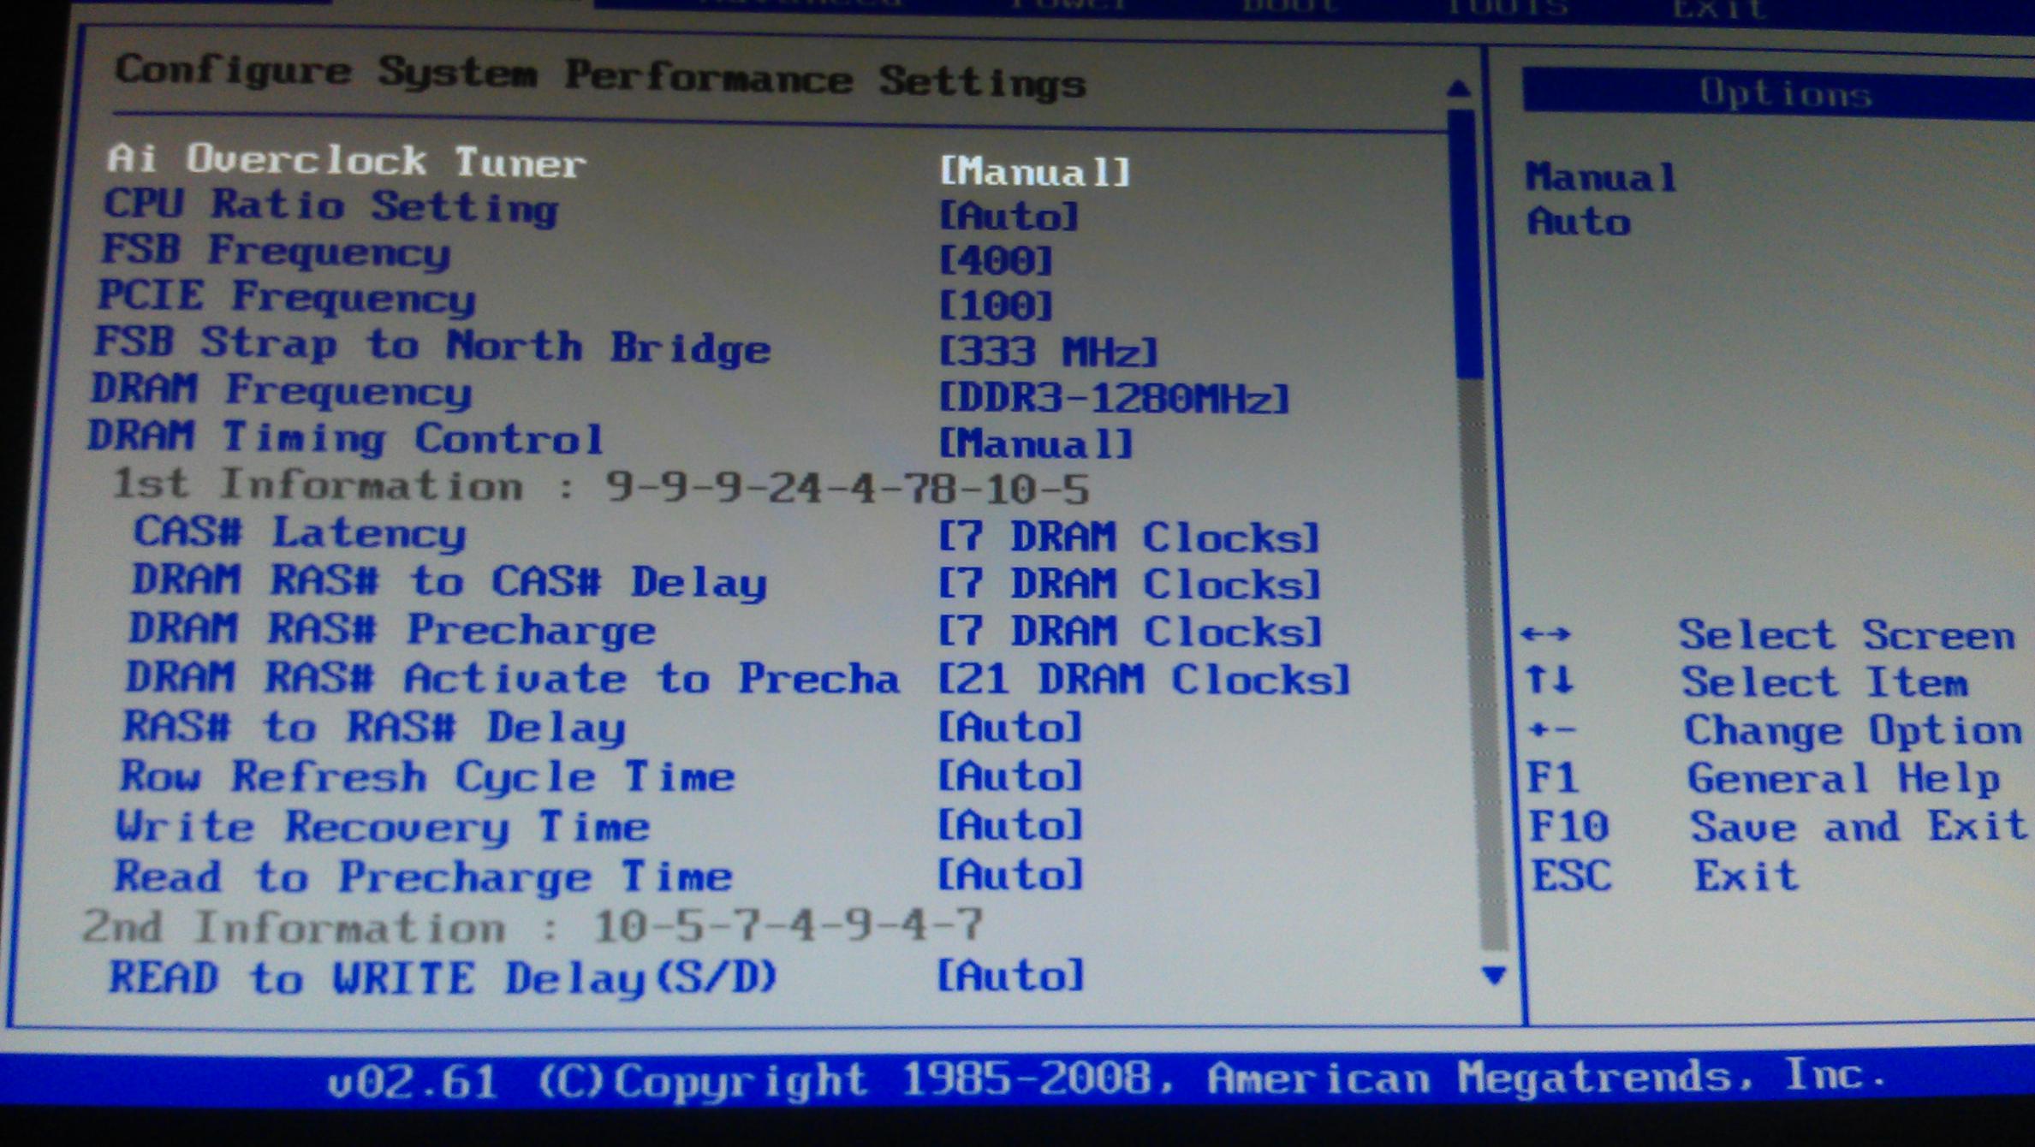Image resolution: width=2035 pixels, height=1147 pixels.
Task: Open DRAM Frequency DDR3-1280MHz selector
Action: pos(1113,399)
